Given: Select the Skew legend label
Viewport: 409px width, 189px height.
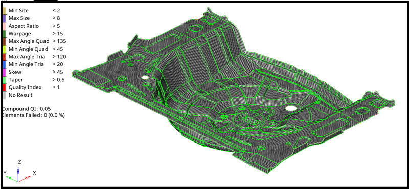Looking at the screenshot, I should pyautogui.click(x=15, y=72).
